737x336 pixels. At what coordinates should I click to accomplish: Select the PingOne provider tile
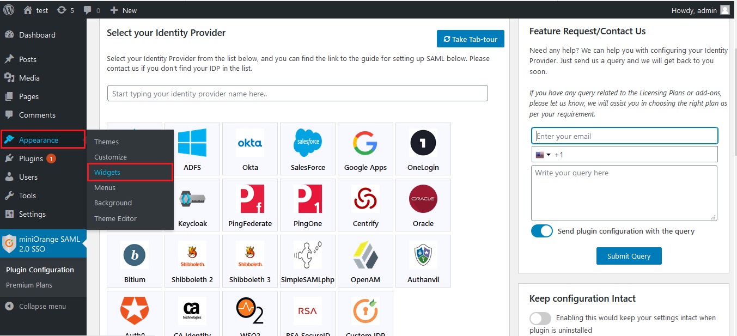click(x=308, y=205)
